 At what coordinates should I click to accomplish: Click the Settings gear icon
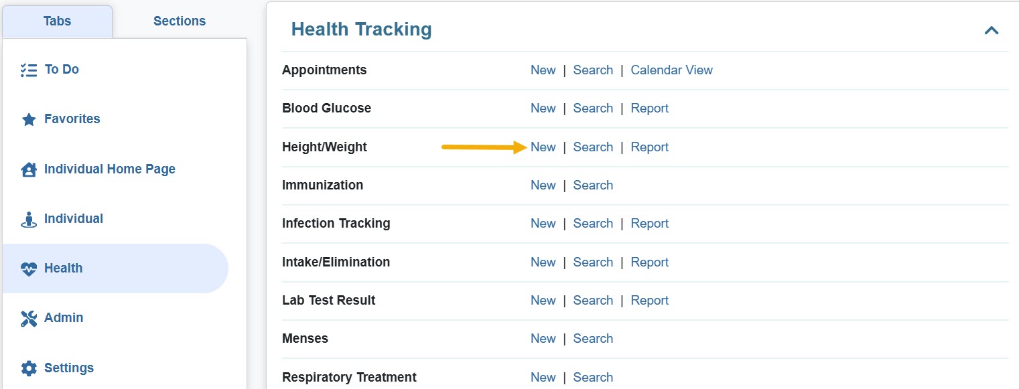[x=28, y=368]
